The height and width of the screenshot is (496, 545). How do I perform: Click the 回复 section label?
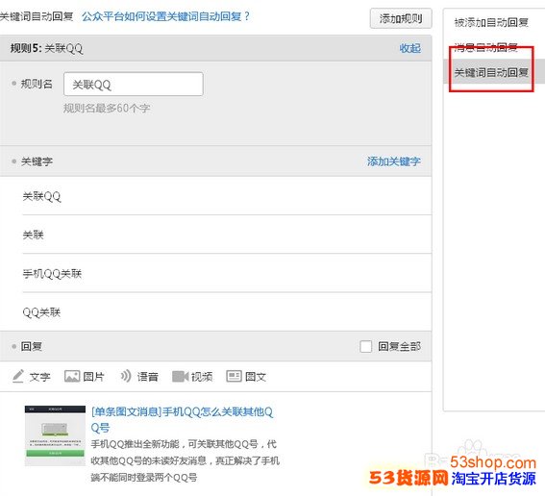click(32, 346)
